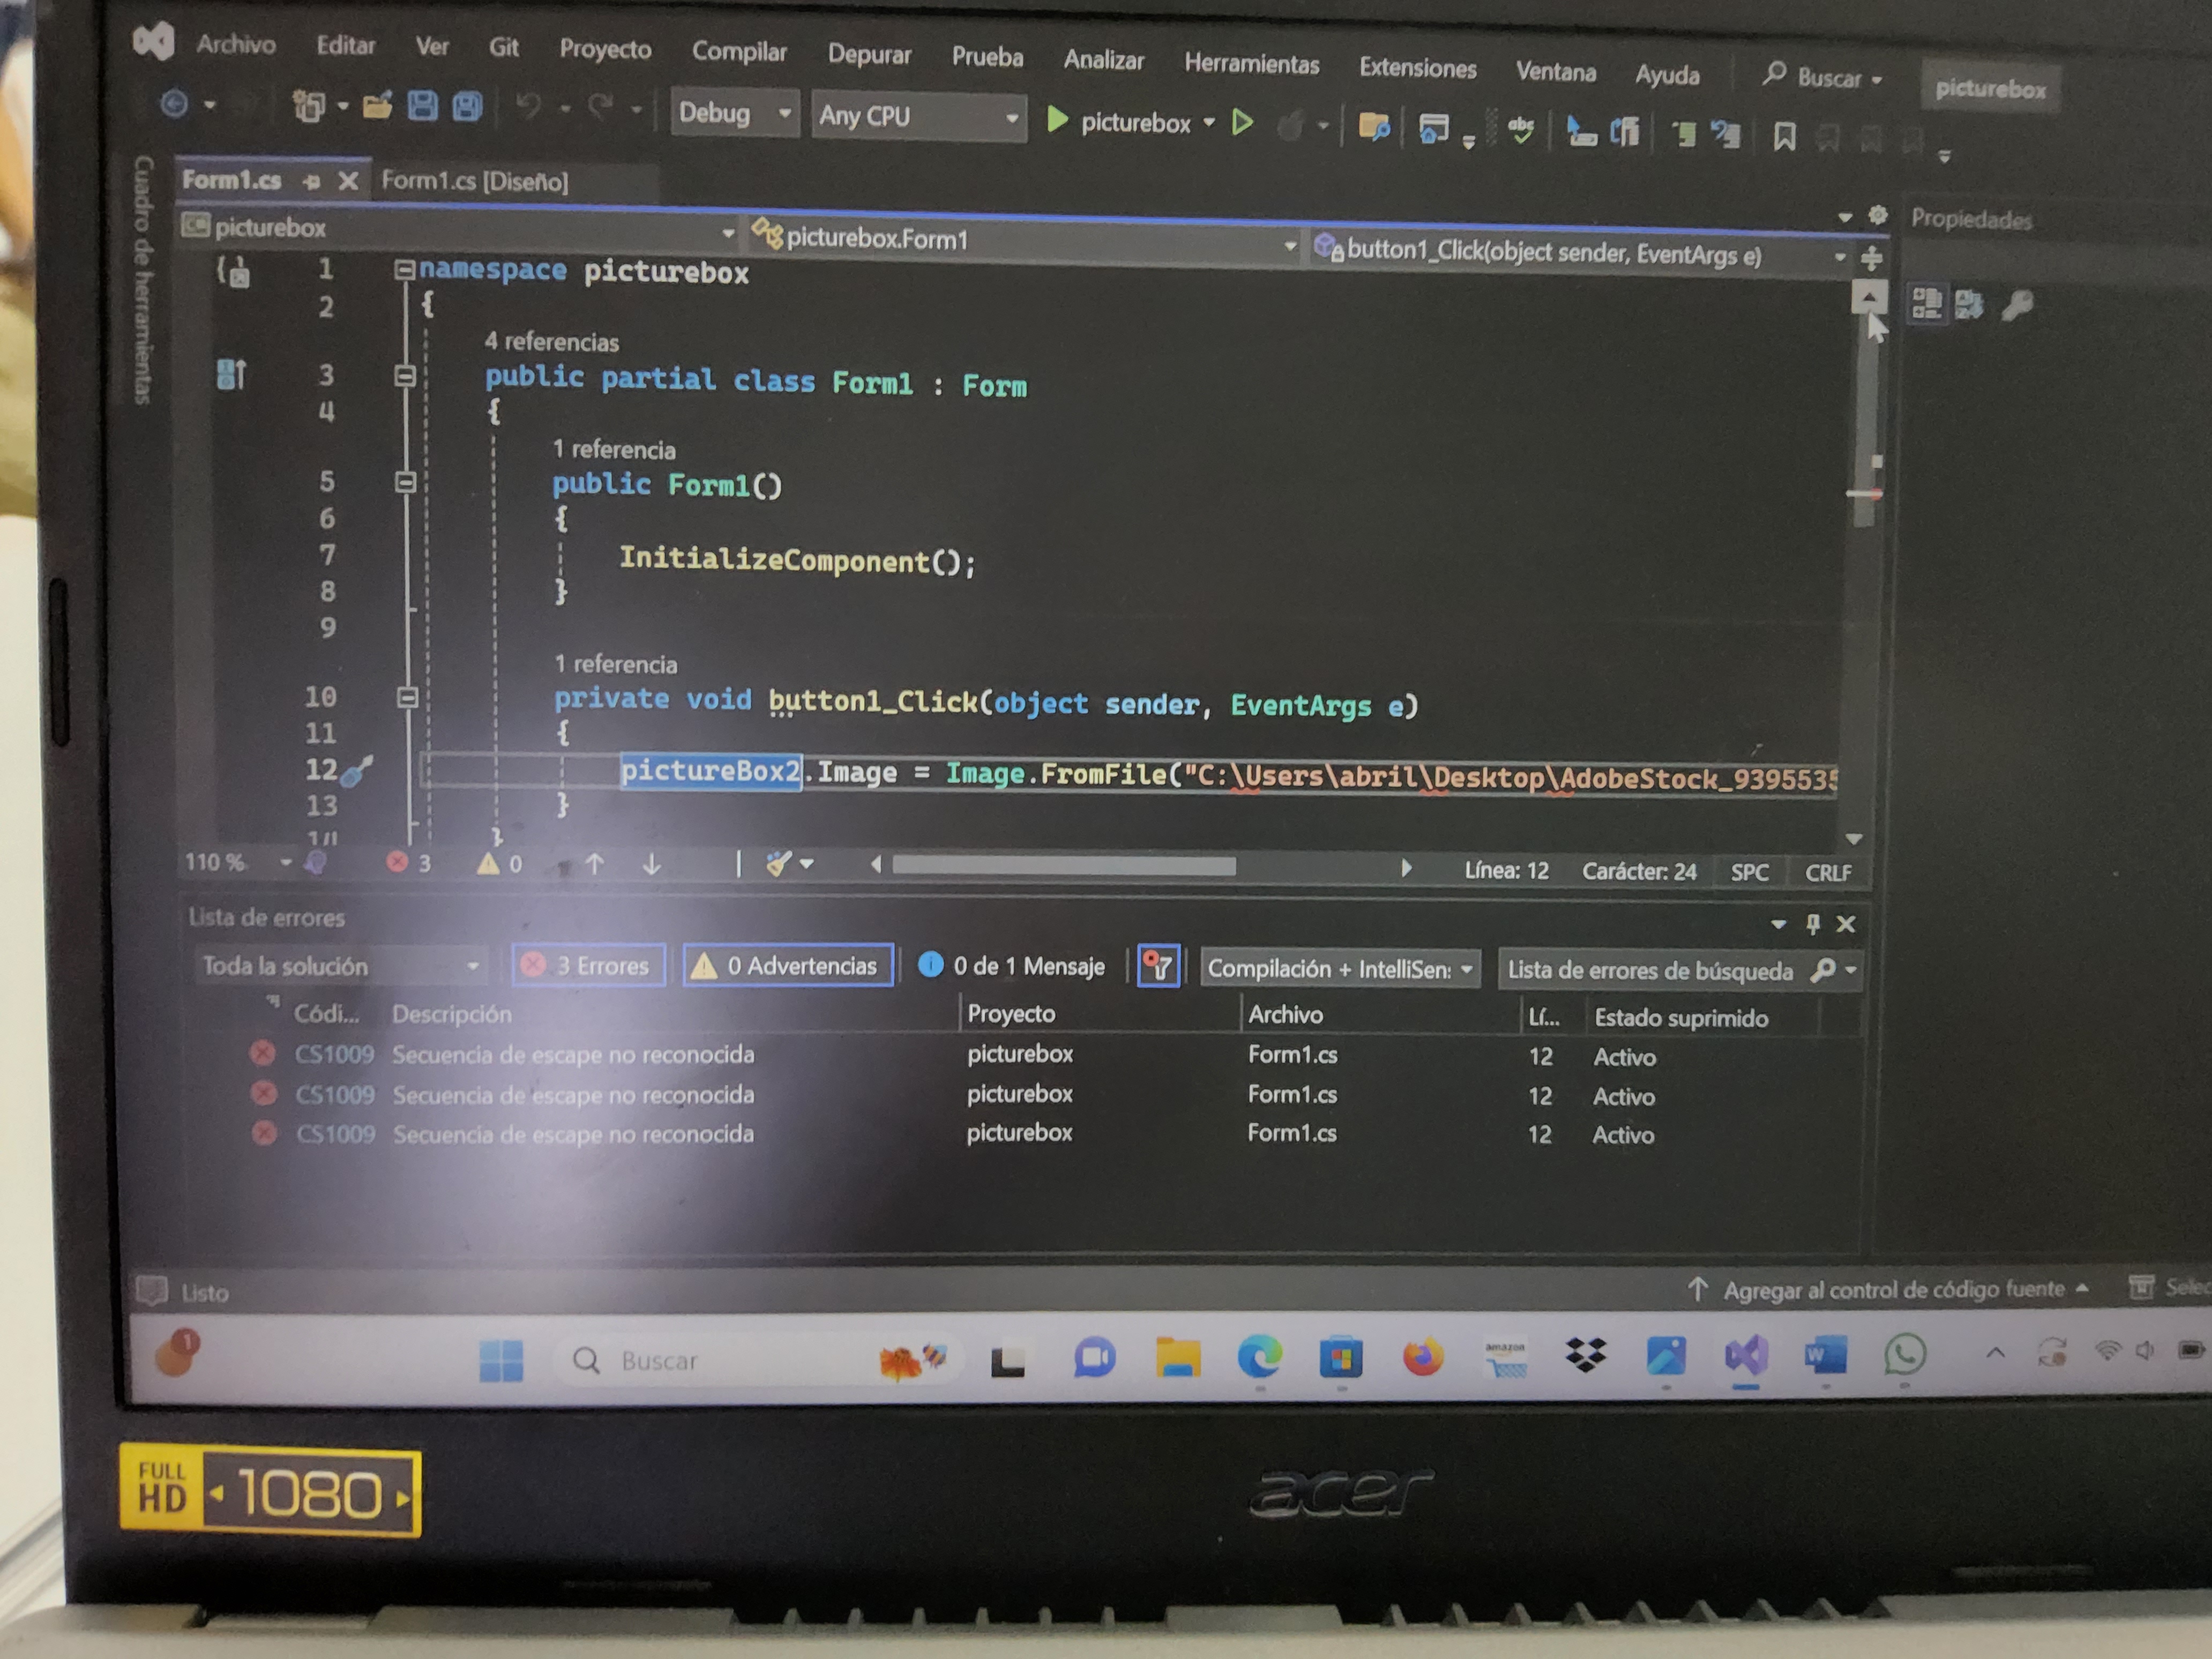This screenshot has height=1659, width=2212.
Task: Switch to Form1.cs [Diseño] tab
Action: point(475,181)
